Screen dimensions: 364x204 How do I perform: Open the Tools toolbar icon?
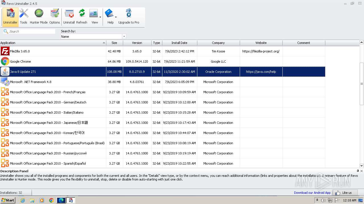[x=24, y=17]
